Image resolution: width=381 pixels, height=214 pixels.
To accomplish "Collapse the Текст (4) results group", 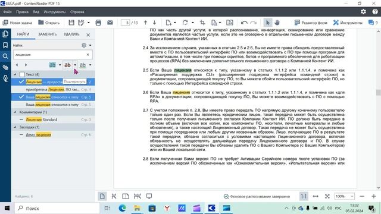I will pyautogui.click(x=15, y=74).
